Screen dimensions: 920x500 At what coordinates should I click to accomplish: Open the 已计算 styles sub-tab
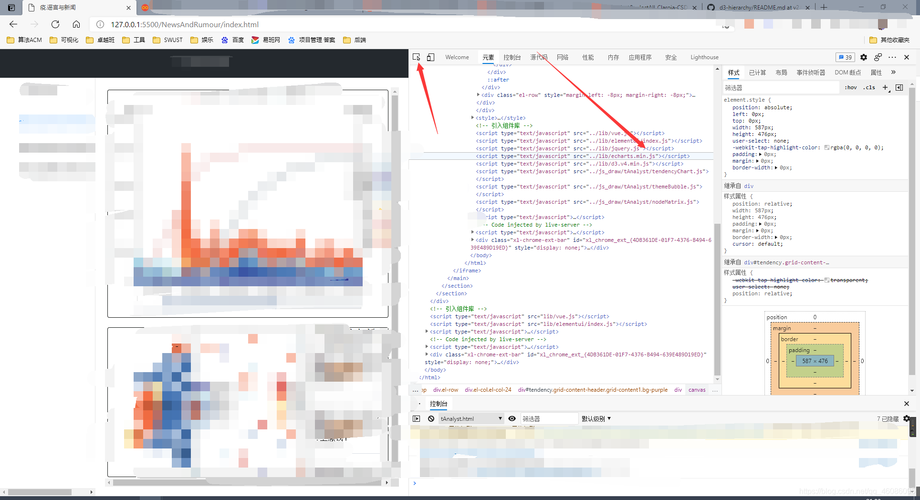click(757, 73)
